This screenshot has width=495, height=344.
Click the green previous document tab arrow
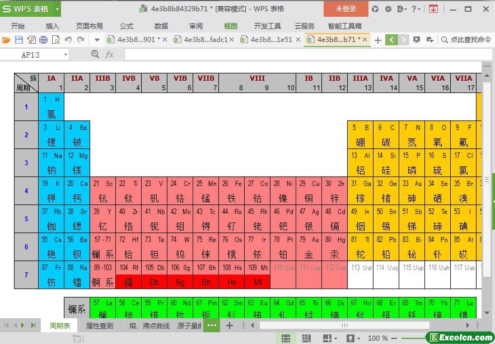point(391,40)
